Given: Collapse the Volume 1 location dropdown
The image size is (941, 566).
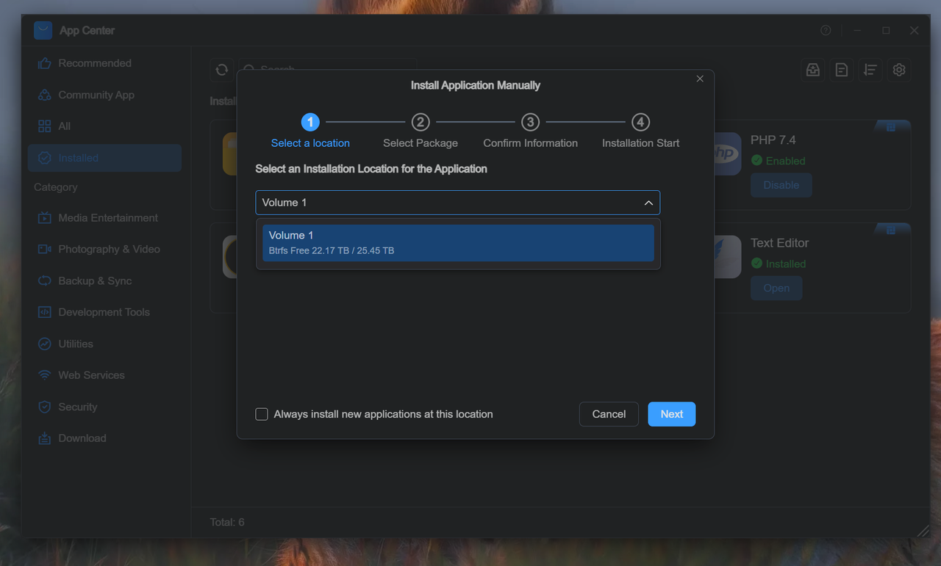Looking at the screenshot, I should click(x=648, y=203).
